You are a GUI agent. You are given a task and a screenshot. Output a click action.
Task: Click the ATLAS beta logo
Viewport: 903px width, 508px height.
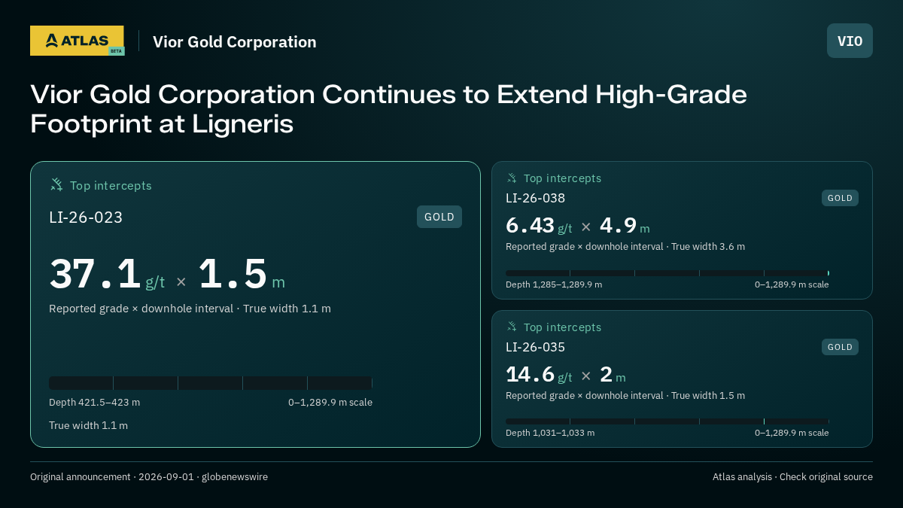(x=77, y=41)
